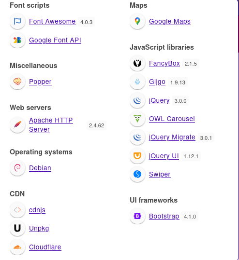This screenshot has height=260, width=239.
Task: Click the Apache feather icon
Action: (x=17, y=125)
